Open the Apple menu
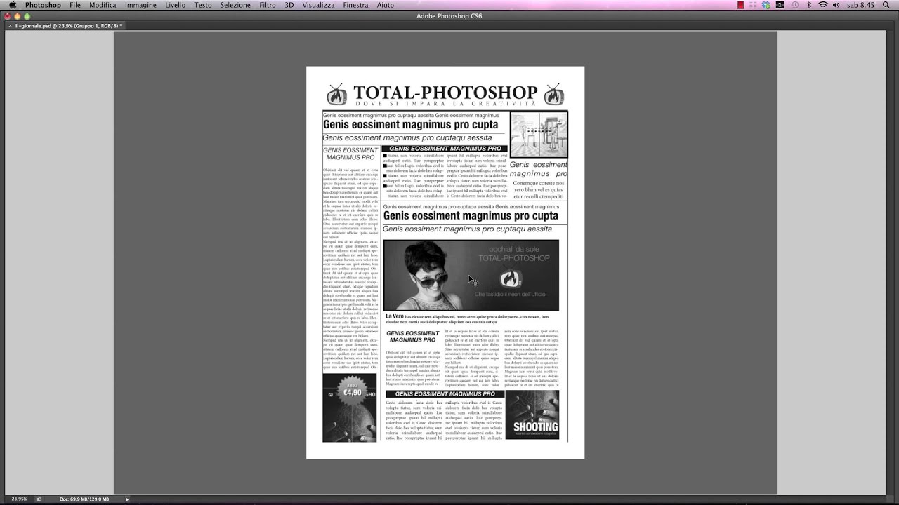This screenshot has height=505, width=899. 12,5
